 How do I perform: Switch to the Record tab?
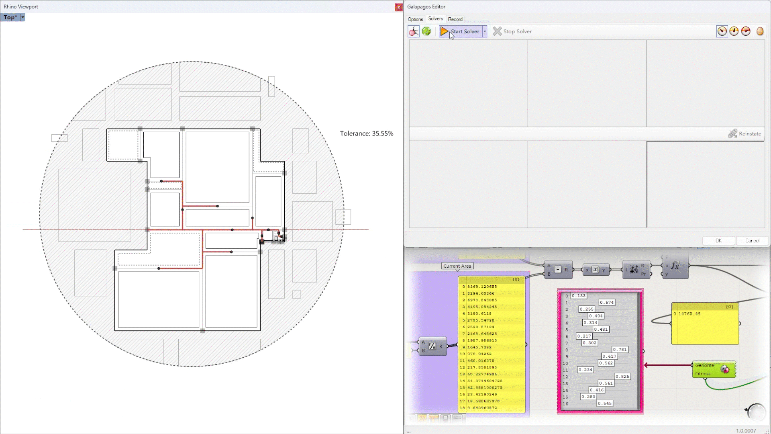(x=455, y=19)
